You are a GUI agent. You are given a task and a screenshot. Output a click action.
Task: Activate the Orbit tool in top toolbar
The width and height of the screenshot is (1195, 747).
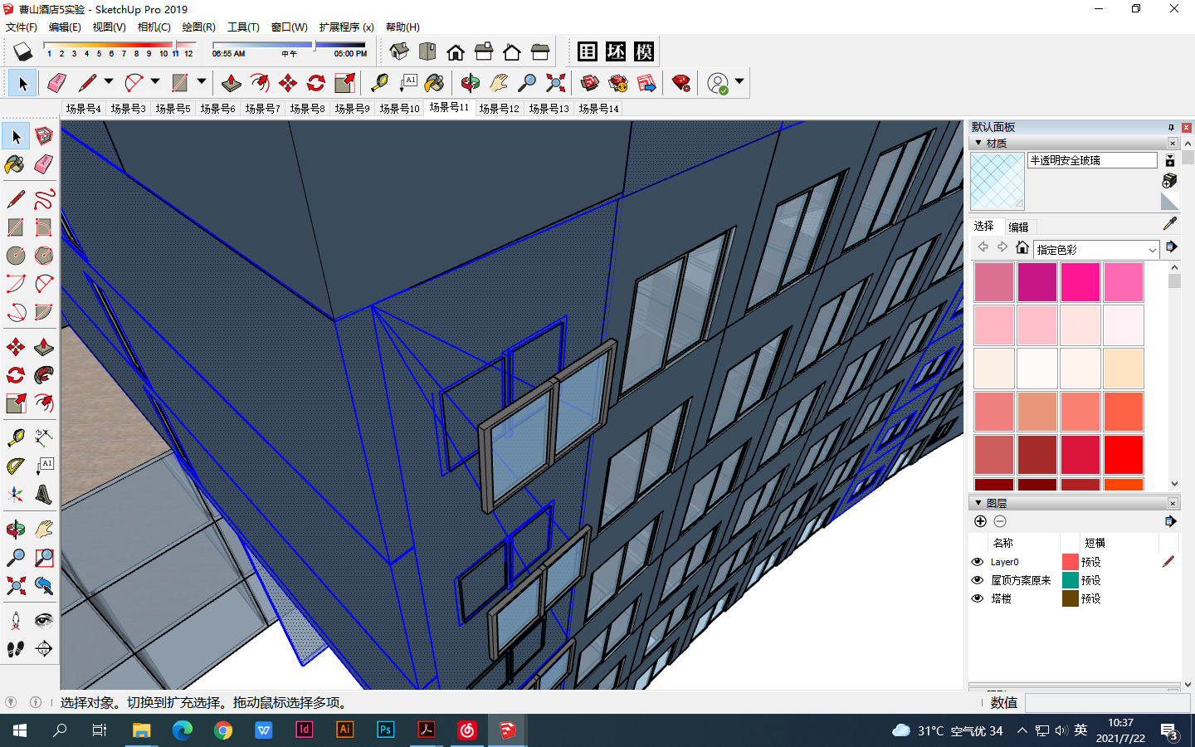[x=470, y=83]
